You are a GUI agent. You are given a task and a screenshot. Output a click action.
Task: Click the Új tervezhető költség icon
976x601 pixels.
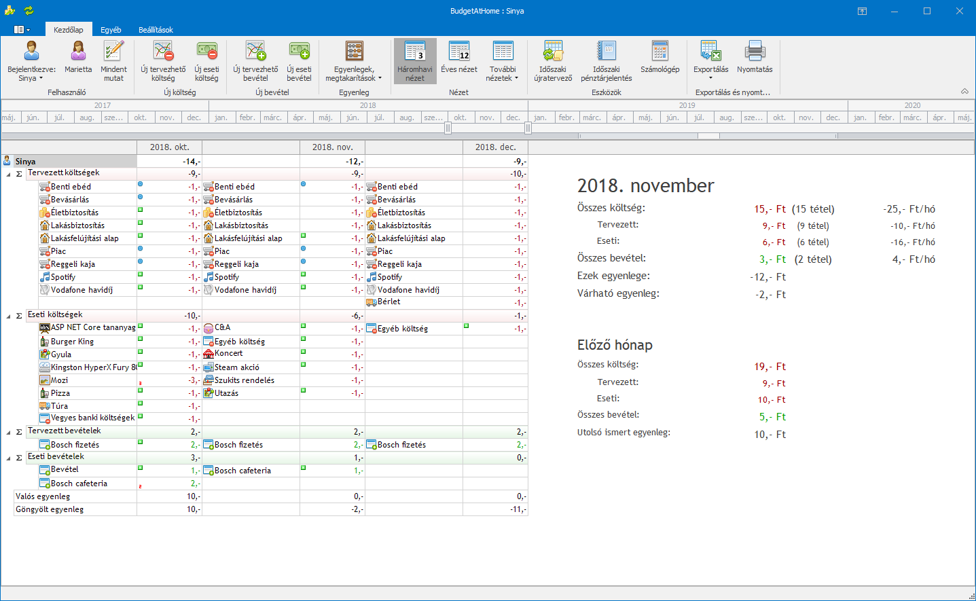click(x=163, y=52)
